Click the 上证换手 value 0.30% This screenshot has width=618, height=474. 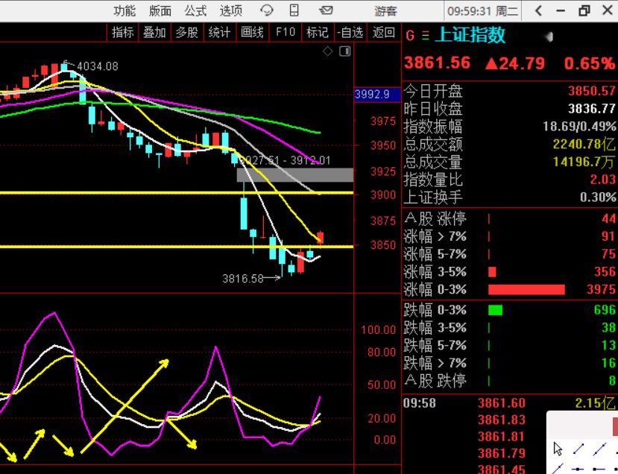pos(598,197)
